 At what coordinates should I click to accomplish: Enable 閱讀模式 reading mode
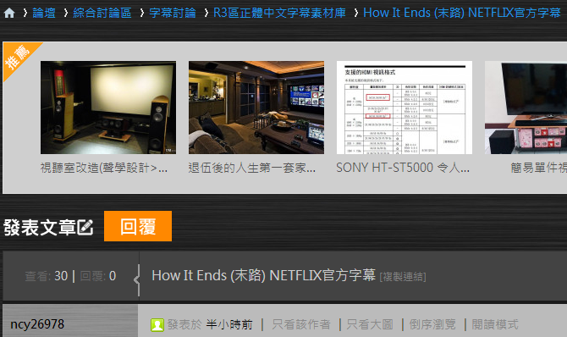tap(495, 324)
